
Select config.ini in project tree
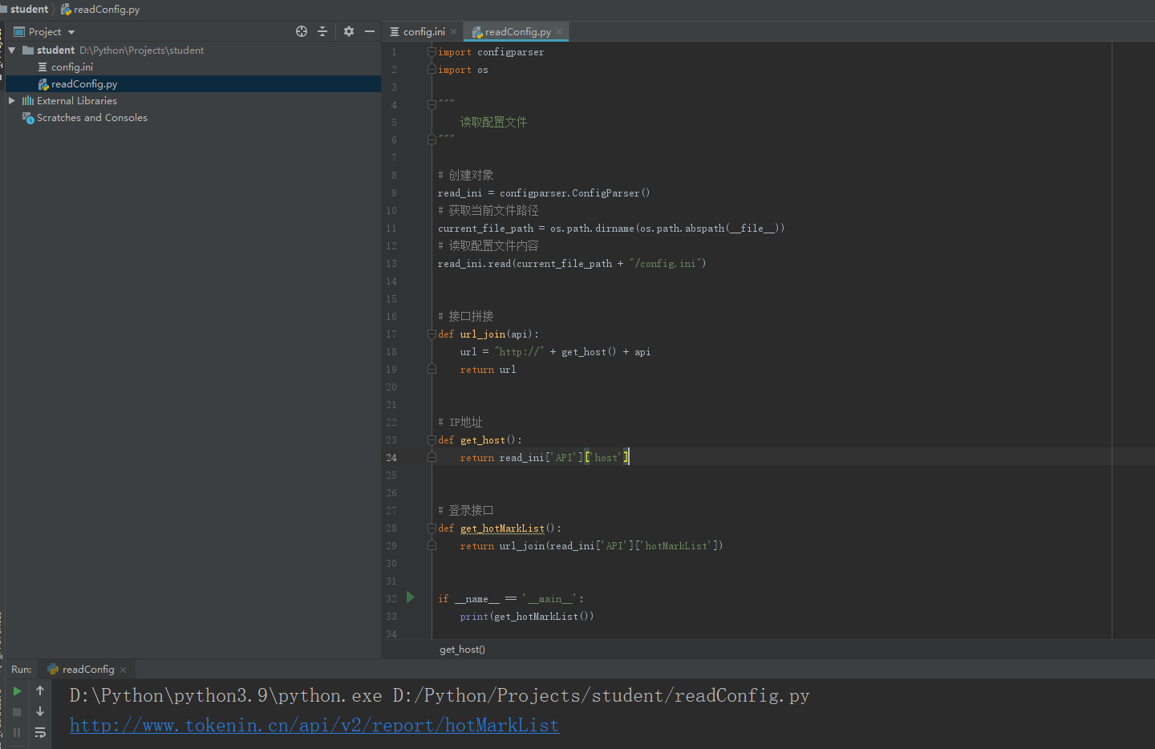pyautogui.click(x=72, y=67)
